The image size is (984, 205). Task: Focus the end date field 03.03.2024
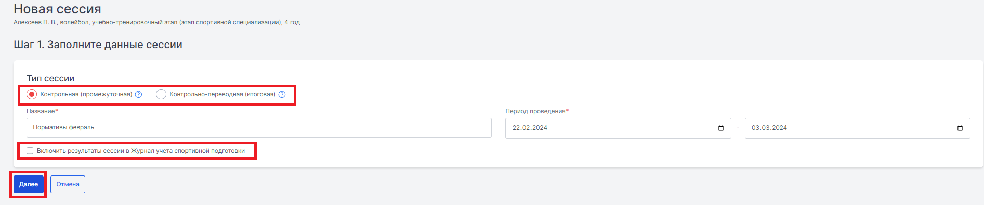[x=857, y=128]
